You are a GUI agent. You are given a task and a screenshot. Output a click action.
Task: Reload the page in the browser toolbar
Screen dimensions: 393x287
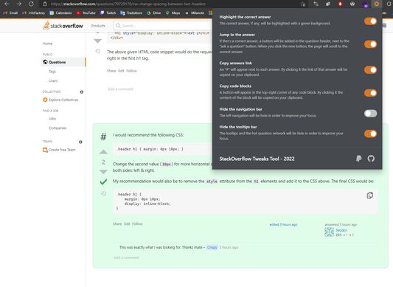(x=31, y=4)
